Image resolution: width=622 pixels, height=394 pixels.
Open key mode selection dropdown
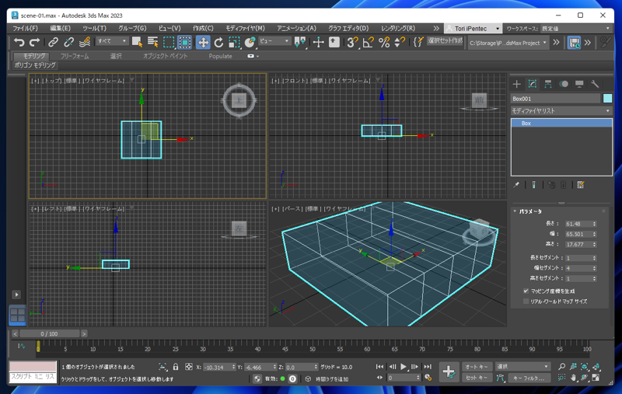click(522, 367)
